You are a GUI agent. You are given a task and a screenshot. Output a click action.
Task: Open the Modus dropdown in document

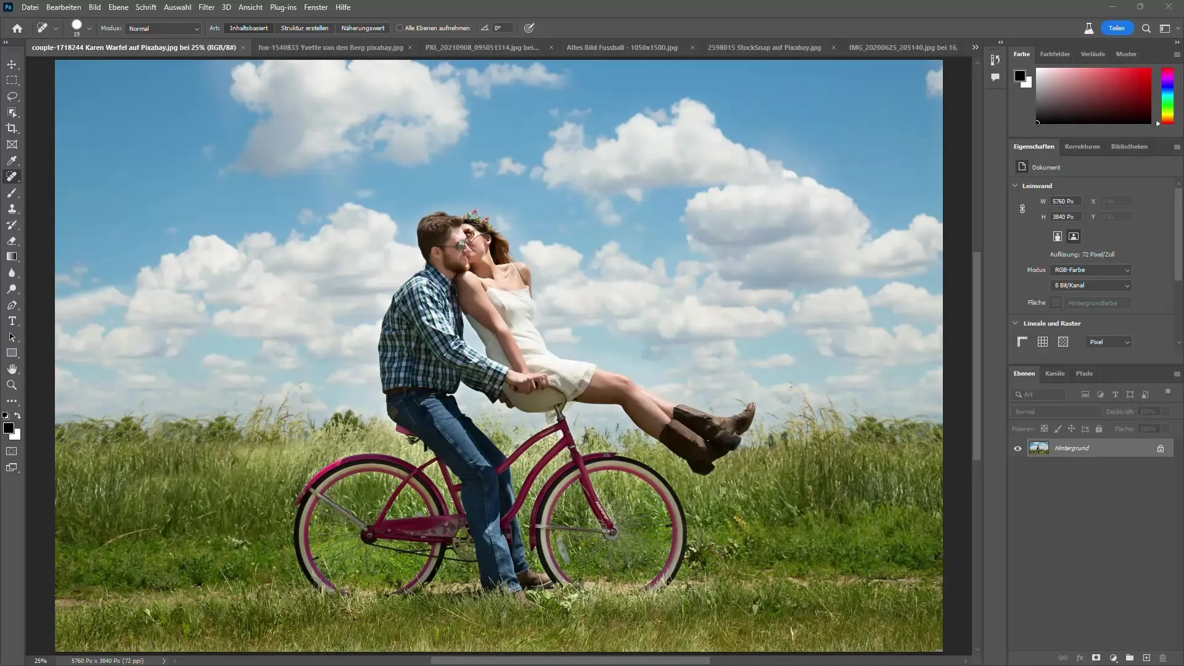(1092, 269)
